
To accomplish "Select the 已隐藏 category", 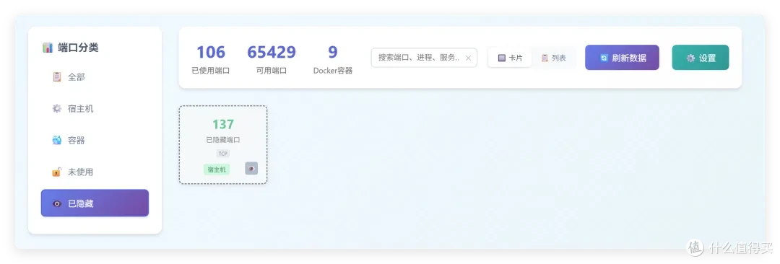I will [95, 203].
